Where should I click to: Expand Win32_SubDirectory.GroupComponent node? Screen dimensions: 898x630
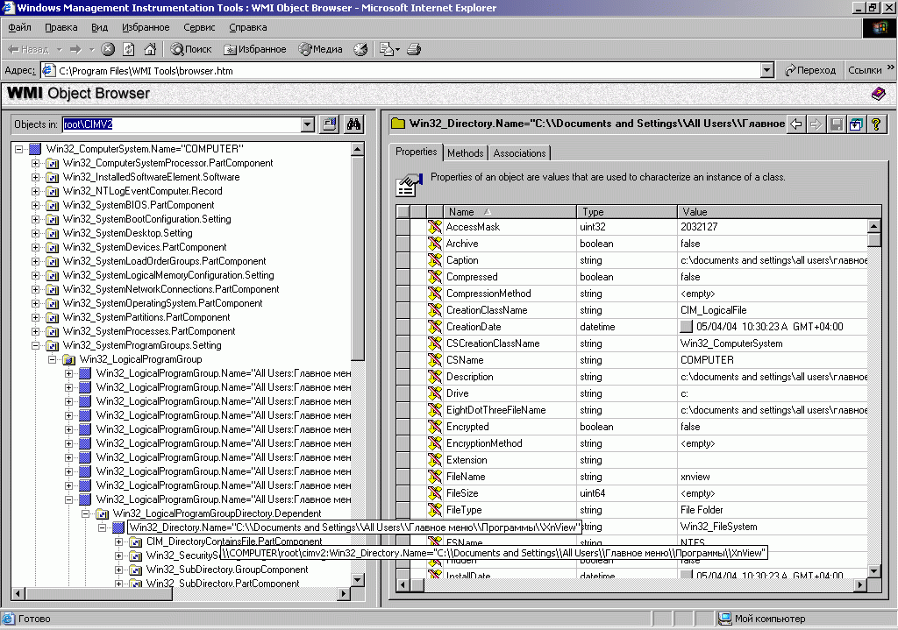click(x=118, y=570)
